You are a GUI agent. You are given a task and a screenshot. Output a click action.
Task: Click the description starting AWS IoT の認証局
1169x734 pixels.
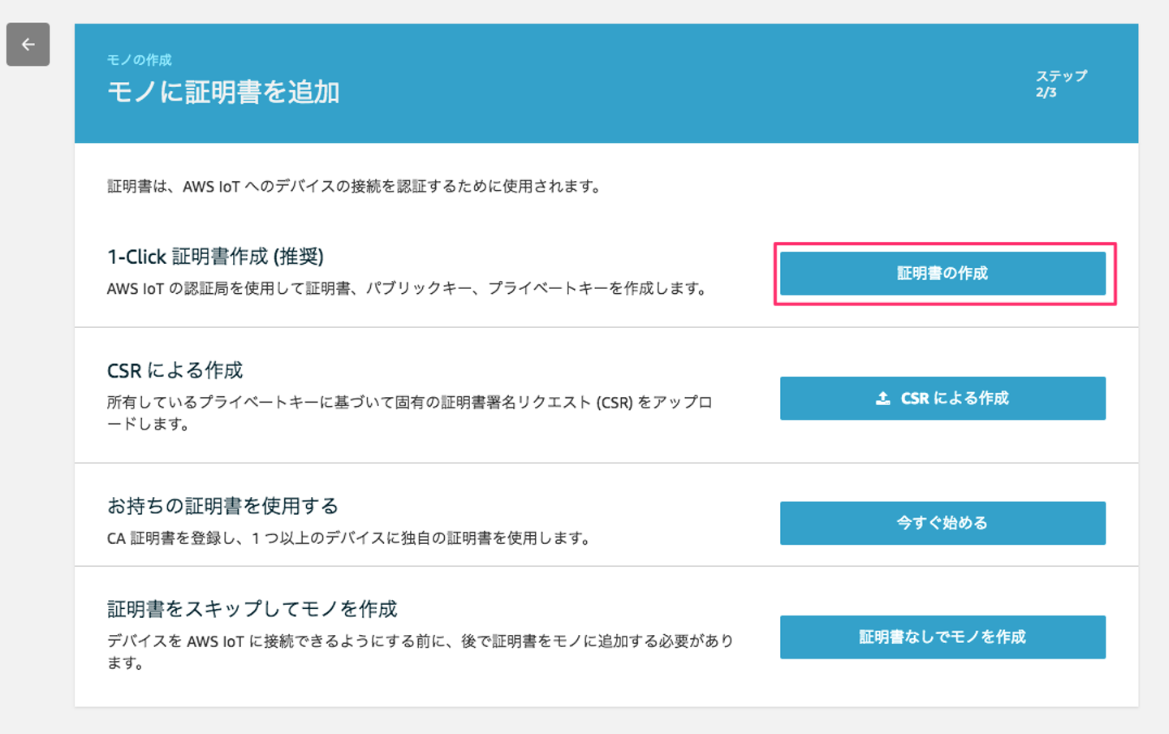(408, 289)
